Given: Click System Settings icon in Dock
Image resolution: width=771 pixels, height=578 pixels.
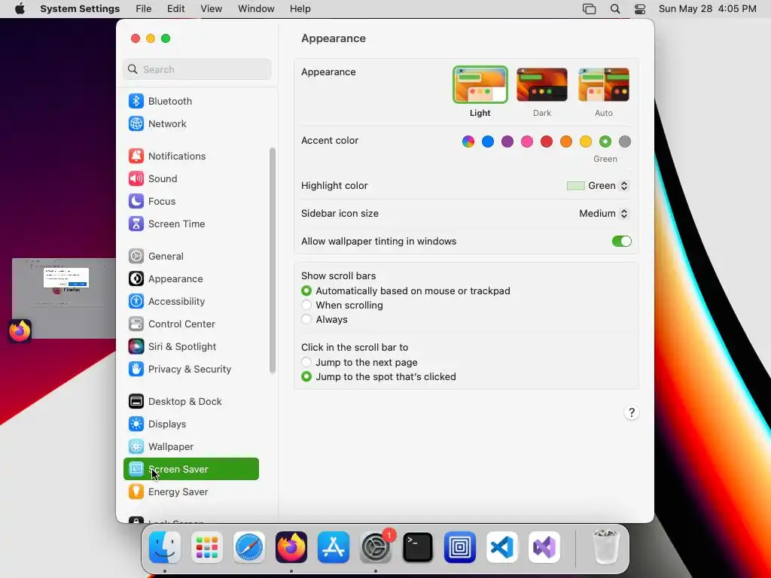Looking at the screenshot, I should coord(376,547).
